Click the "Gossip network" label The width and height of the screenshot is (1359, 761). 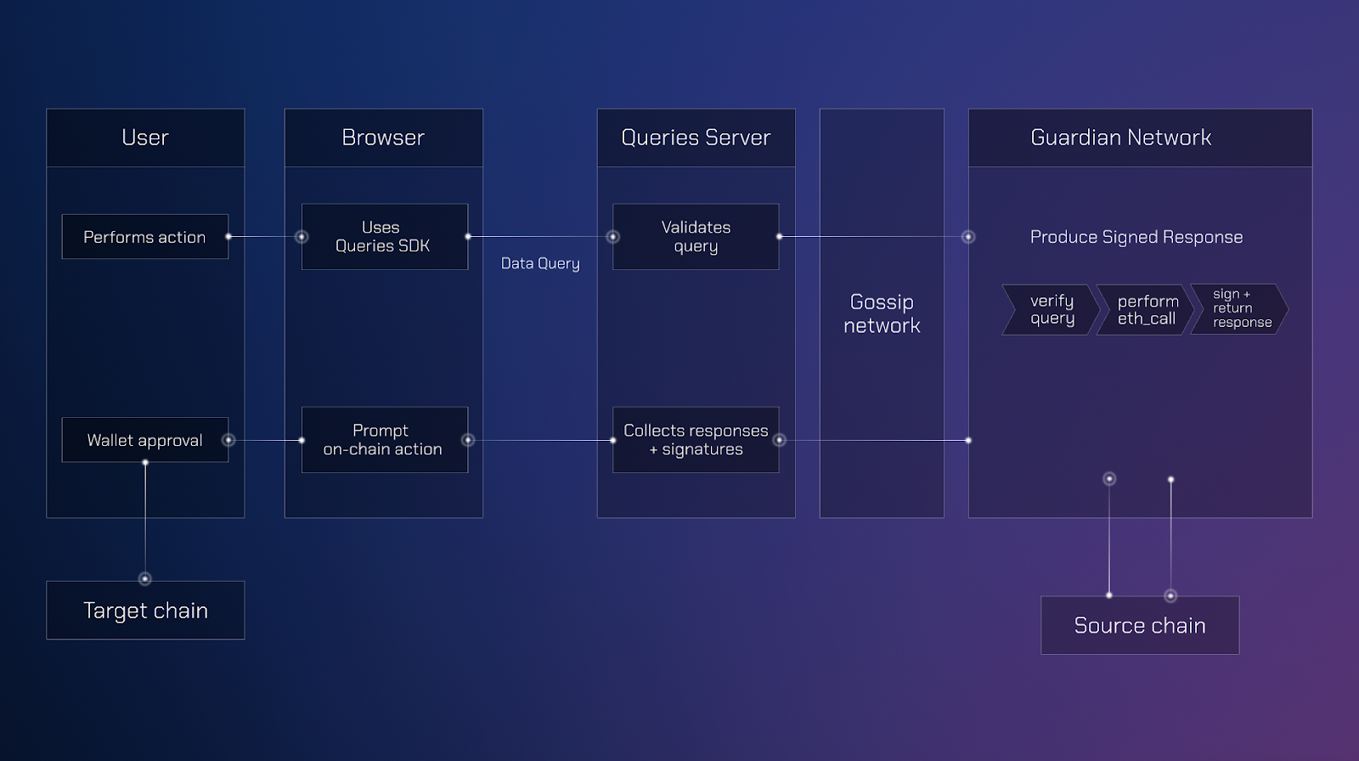882,314
